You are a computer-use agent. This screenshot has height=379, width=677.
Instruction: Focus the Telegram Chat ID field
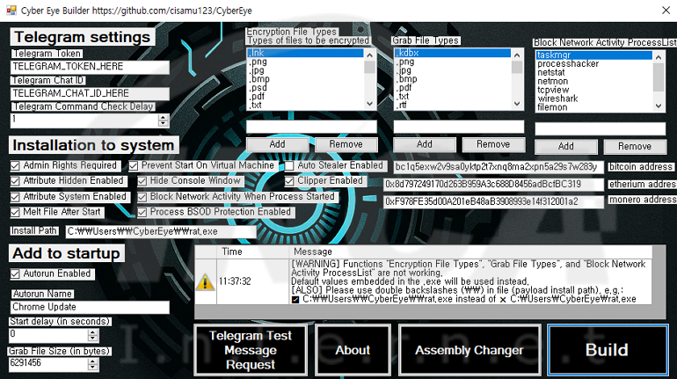pos(90,93)
